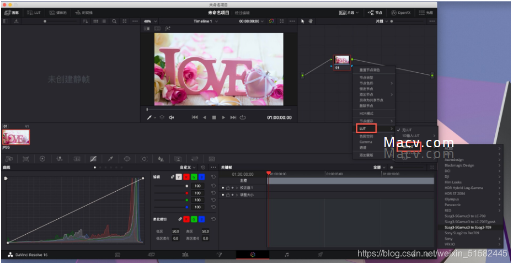Play the clip forward
Viewport: 513px width, 264px height.
pyautogui.click(x=223, y=117)
